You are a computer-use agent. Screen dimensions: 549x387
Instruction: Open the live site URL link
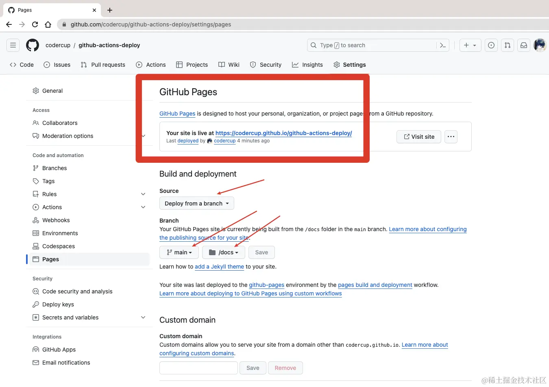(283, 133)
